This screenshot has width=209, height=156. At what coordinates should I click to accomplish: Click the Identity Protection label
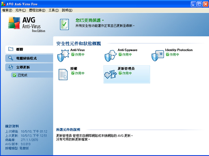point(179,50)
